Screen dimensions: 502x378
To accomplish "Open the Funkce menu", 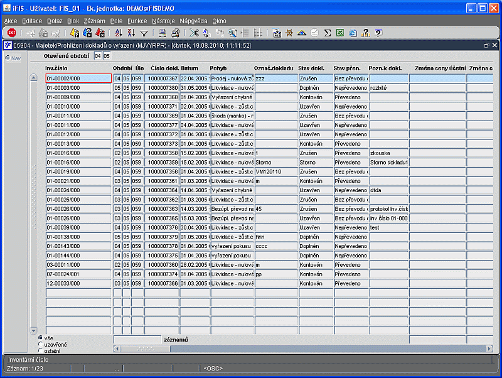I will (137, 21).
